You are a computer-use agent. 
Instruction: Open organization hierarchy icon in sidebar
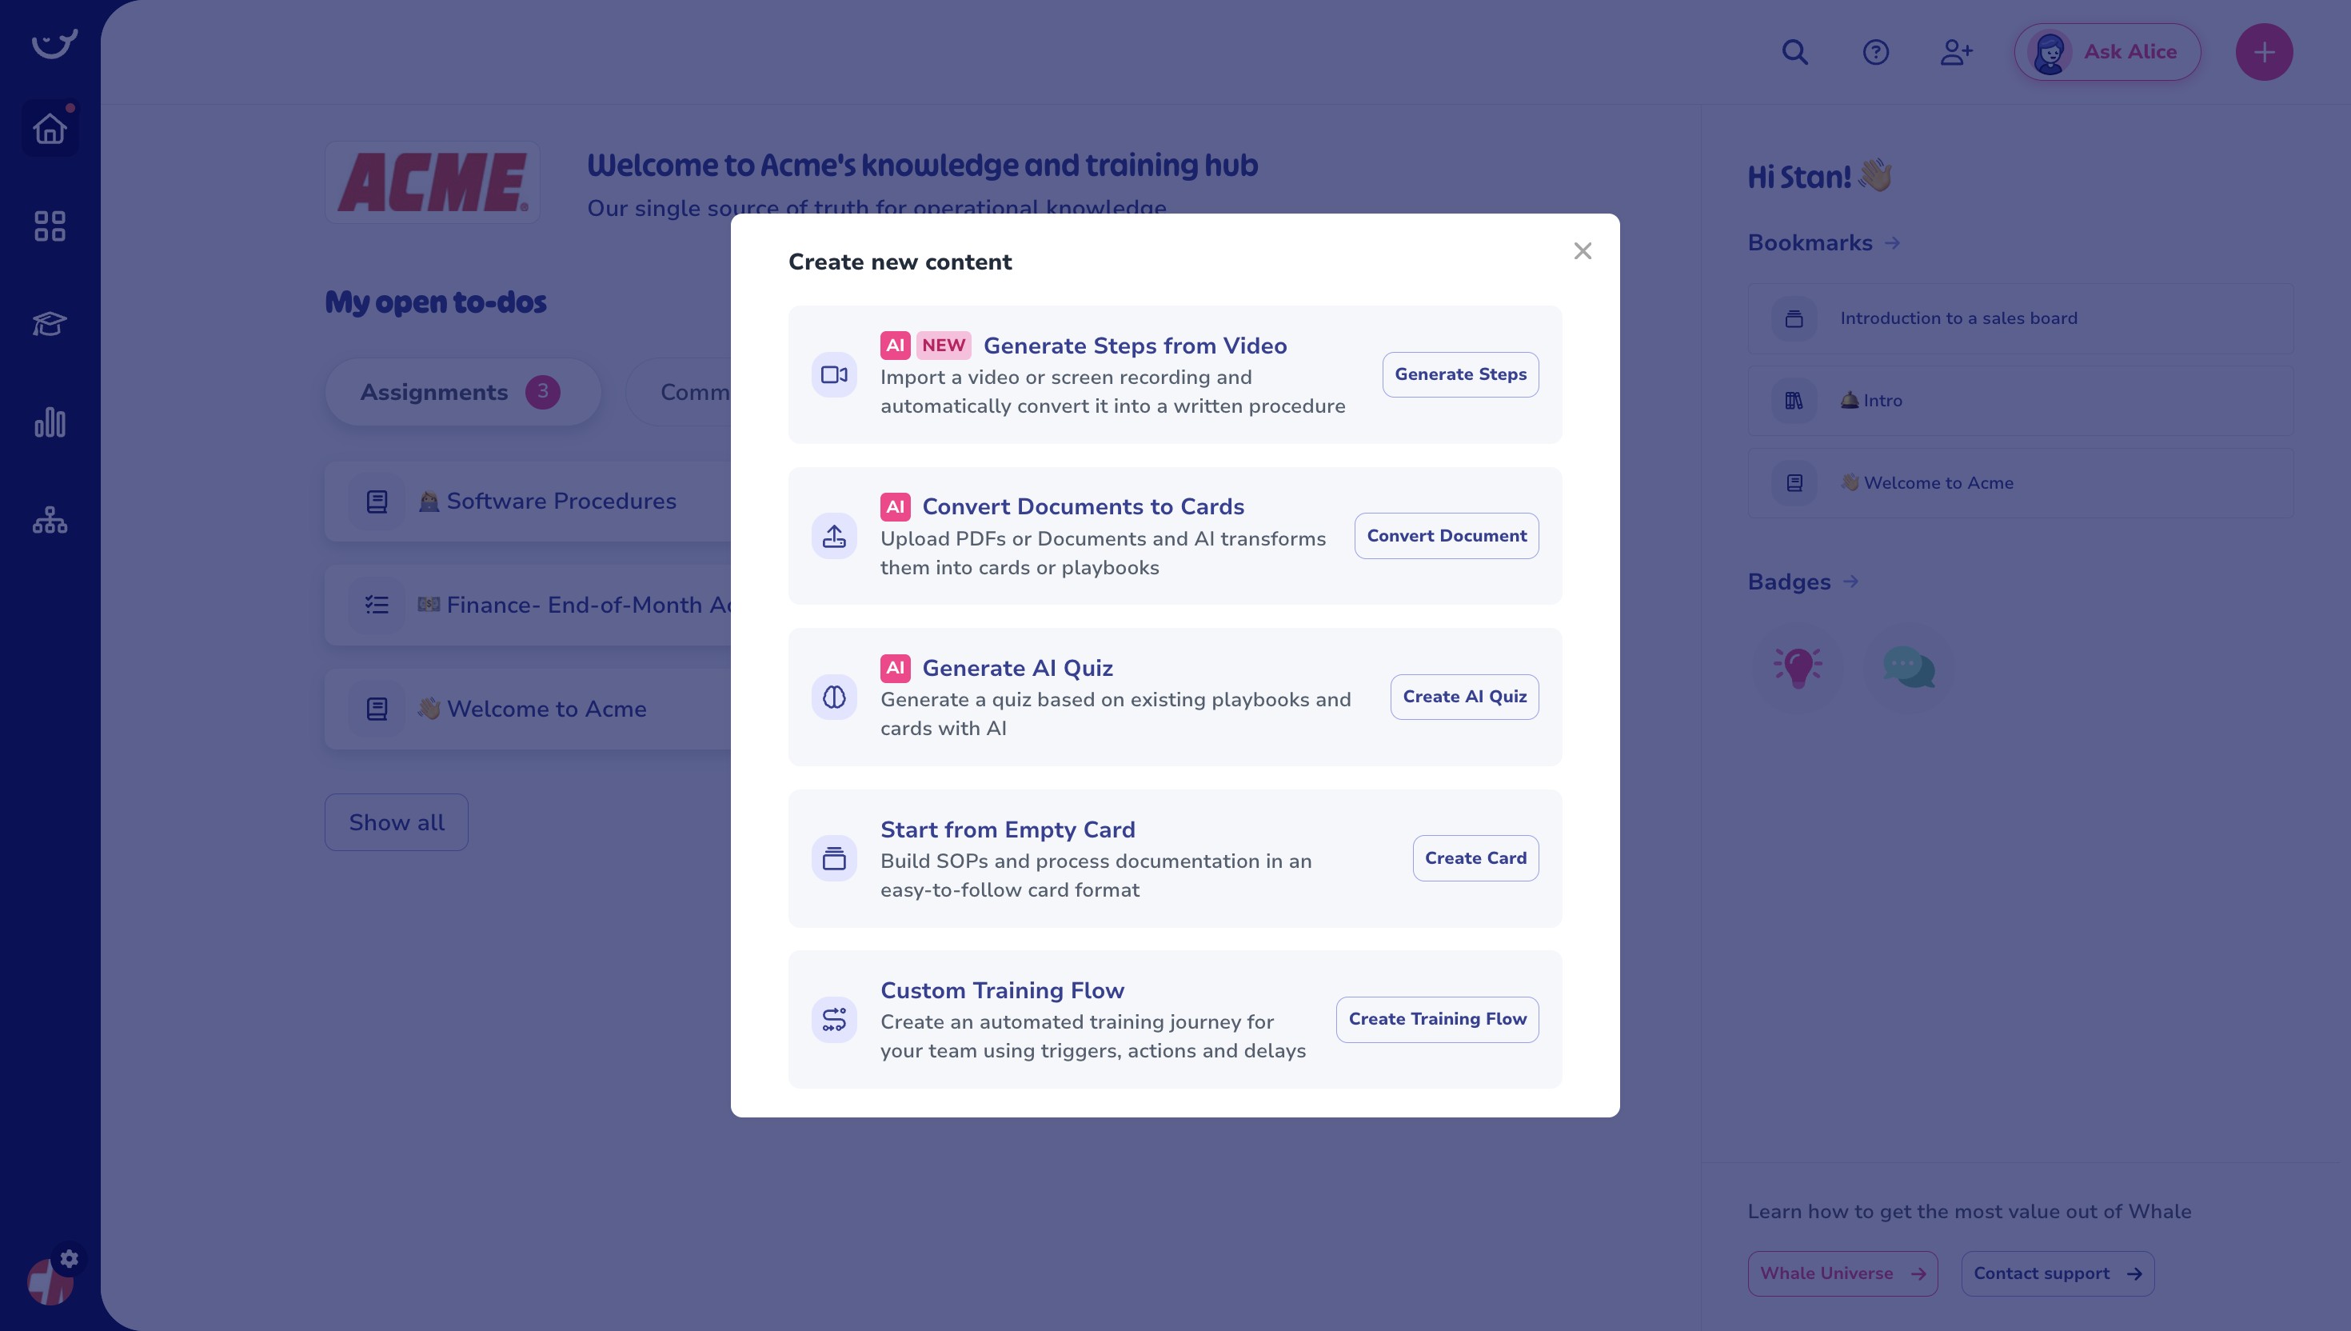pos(50,520)
